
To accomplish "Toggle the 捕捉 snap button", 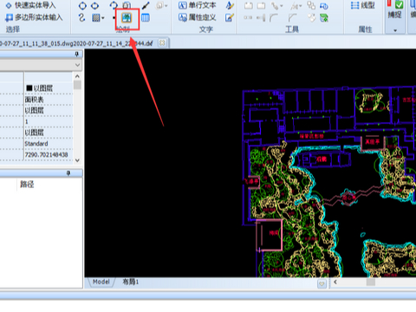I will pyautogui.click(x=394, y=10).
